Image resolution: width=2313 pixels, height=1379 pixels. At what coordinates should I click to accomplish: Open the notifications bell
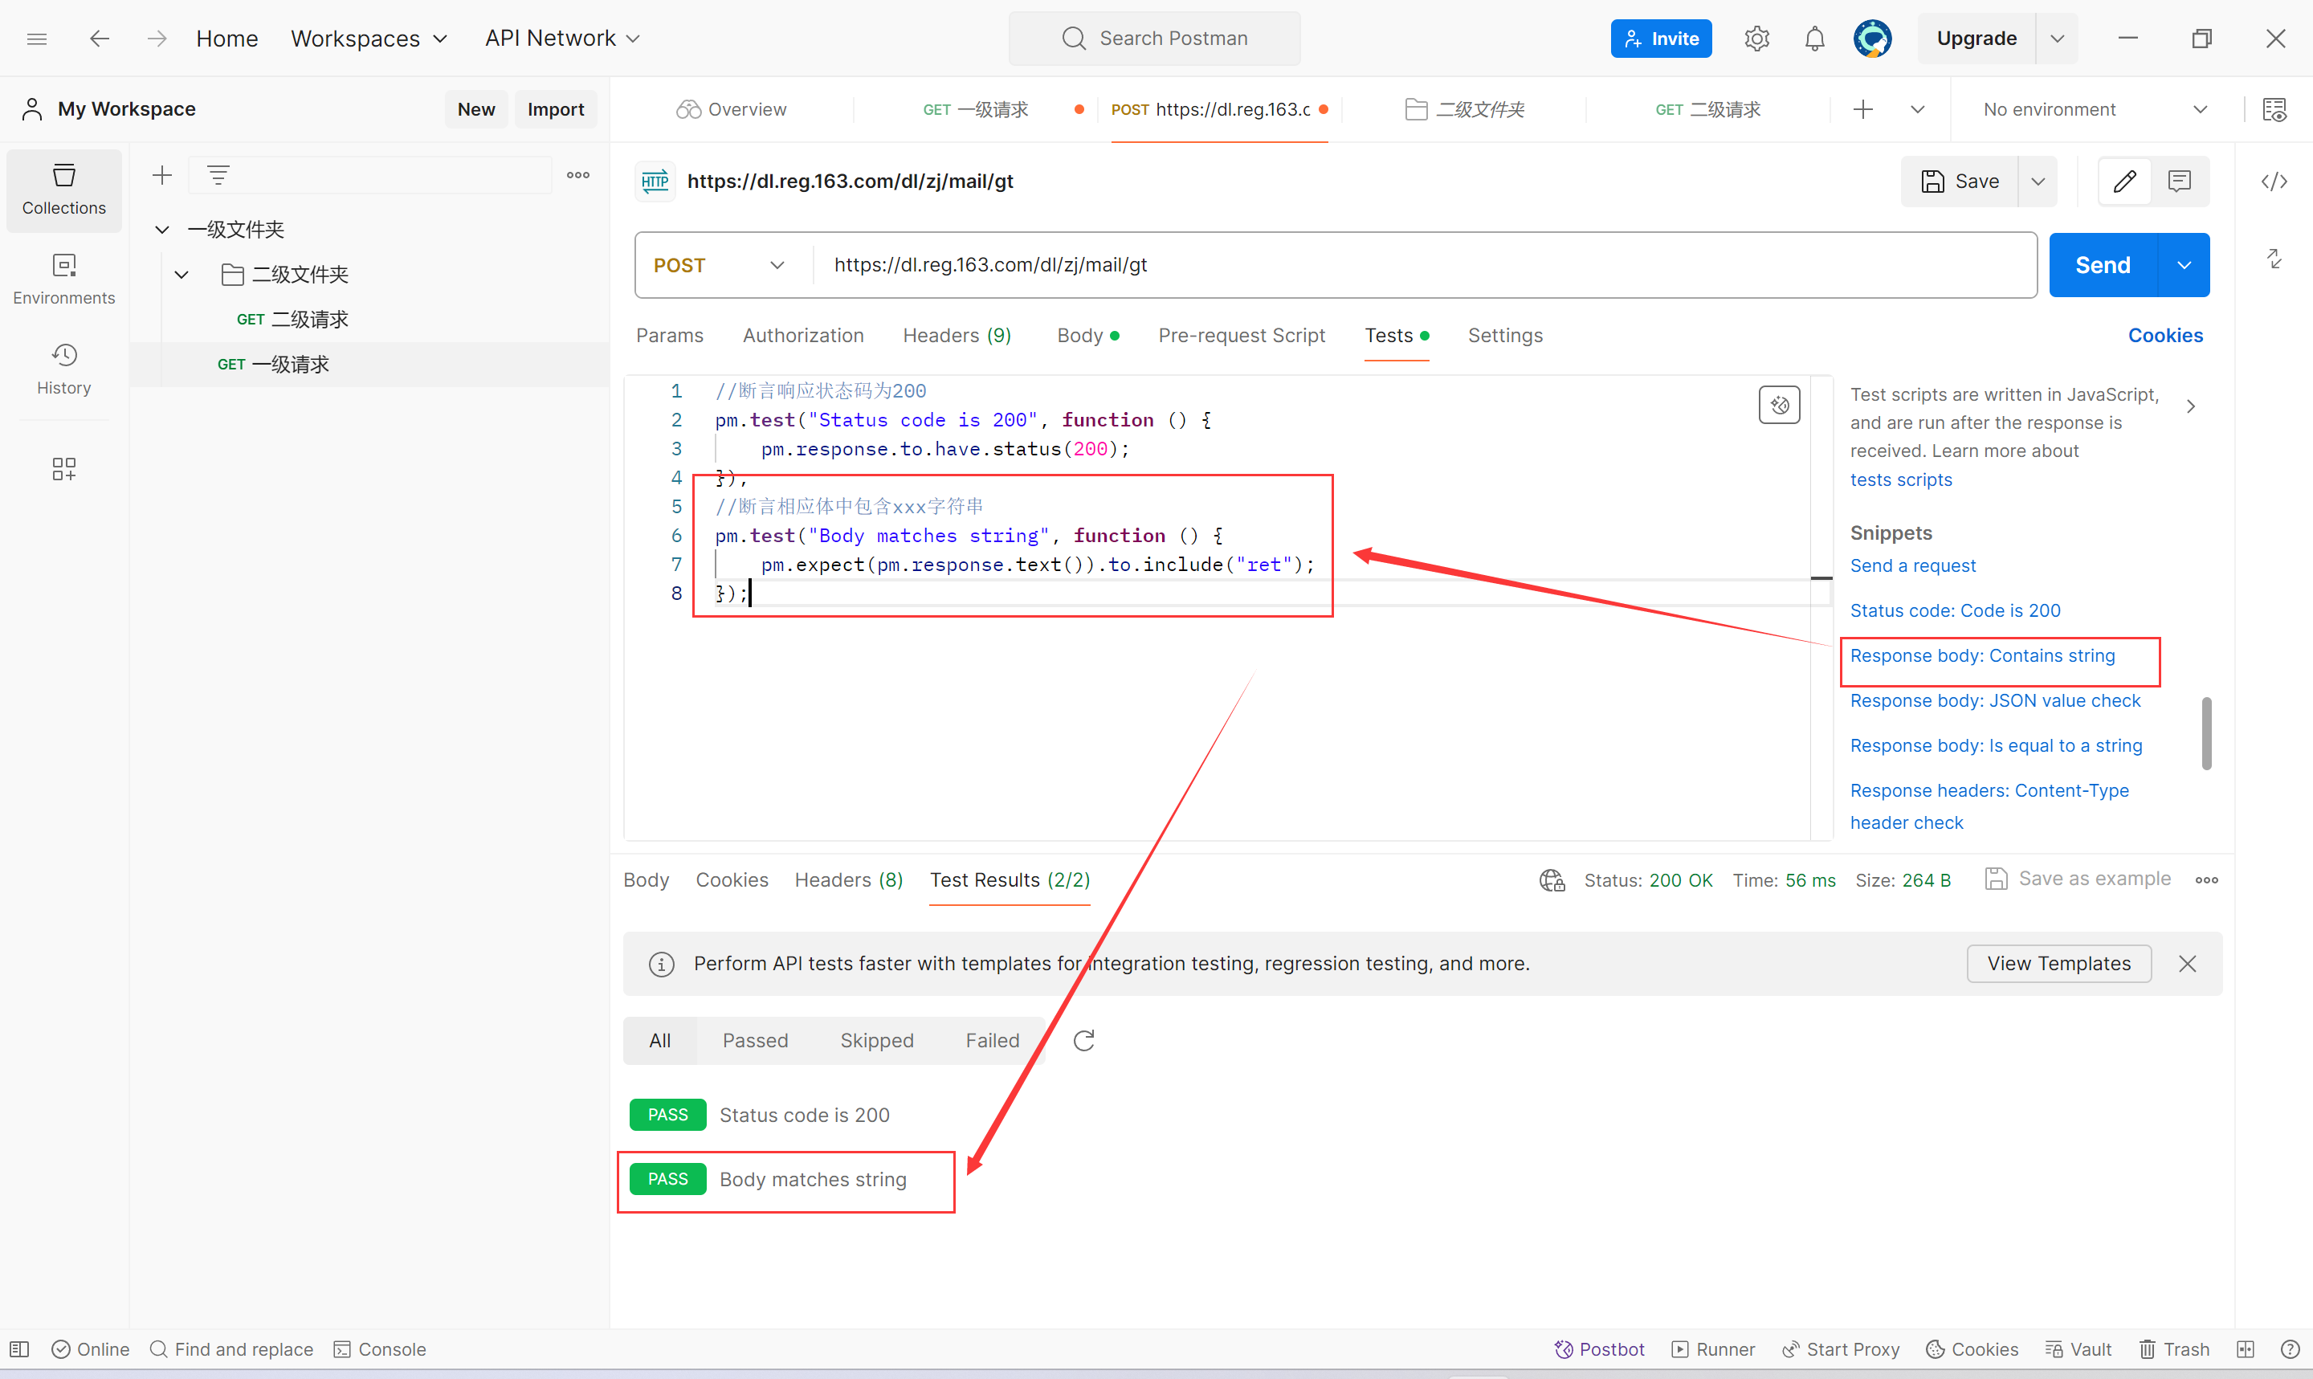point(1813,38)
